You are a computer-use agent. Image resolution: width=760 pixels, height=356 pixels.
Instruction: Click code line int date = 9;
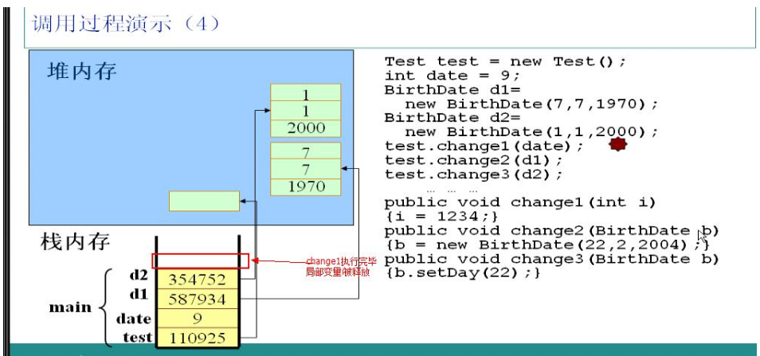[452, 76]
